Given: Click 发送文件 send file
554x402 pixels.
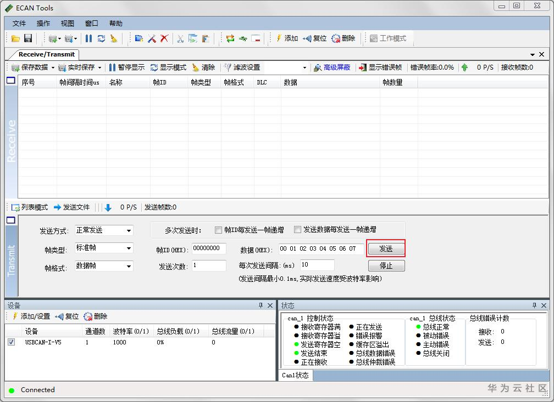Looking at the screenshot, I should pos(71,207).
